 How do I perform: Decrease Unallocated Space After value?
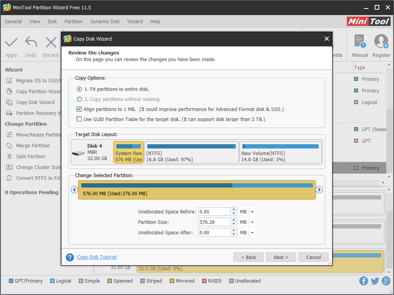coord(234,234)
